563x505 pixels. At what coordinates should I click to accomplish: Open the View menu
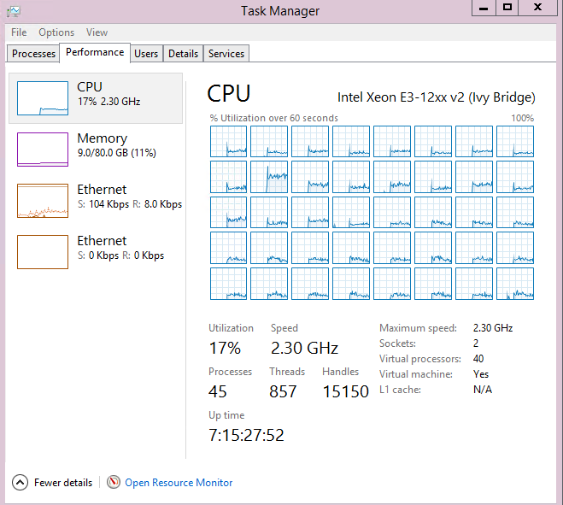point(97,32)
